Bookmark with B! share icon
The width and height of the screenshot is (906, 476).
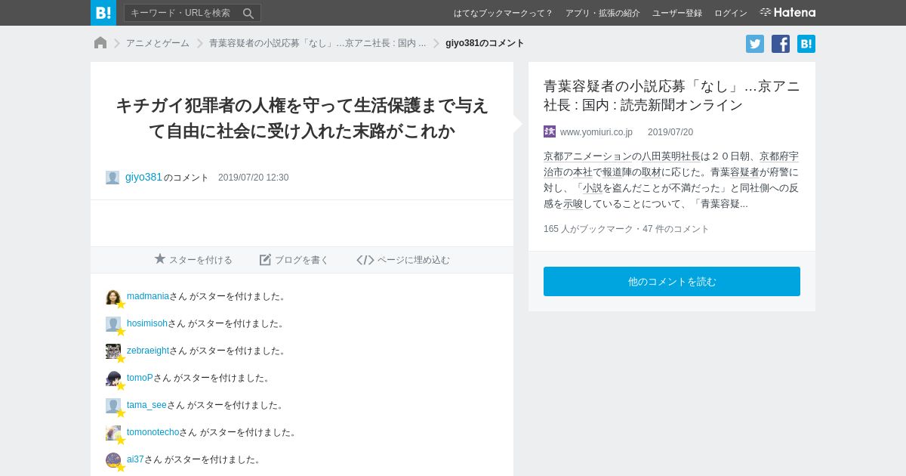tap(806, 44)
